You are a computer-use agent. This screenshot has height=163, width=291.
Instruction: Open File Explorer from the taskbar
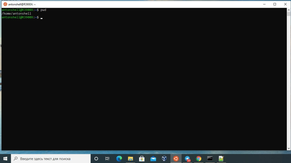(x=130, y=159)
